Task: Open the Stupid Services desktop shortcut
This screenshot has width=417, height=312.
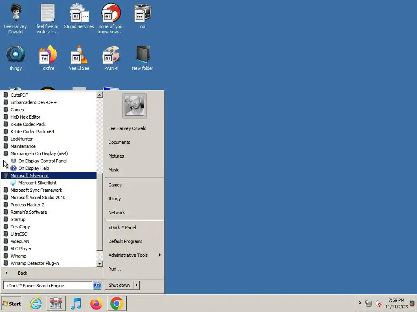Action: click(x=79, y=16)
